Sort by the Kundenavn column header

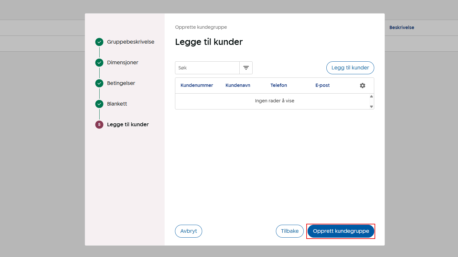238,86
